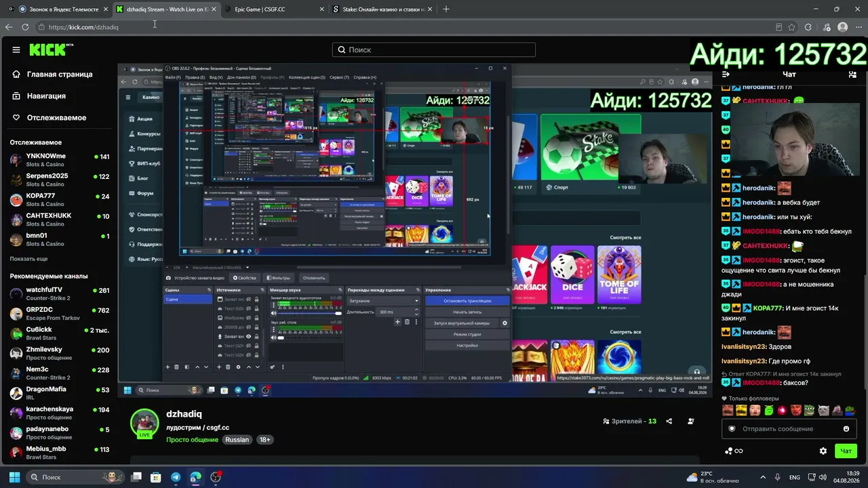This screenshot has height=488, width=868.
Task: Open the OBS Файл menu
Action: pos(173,77)
